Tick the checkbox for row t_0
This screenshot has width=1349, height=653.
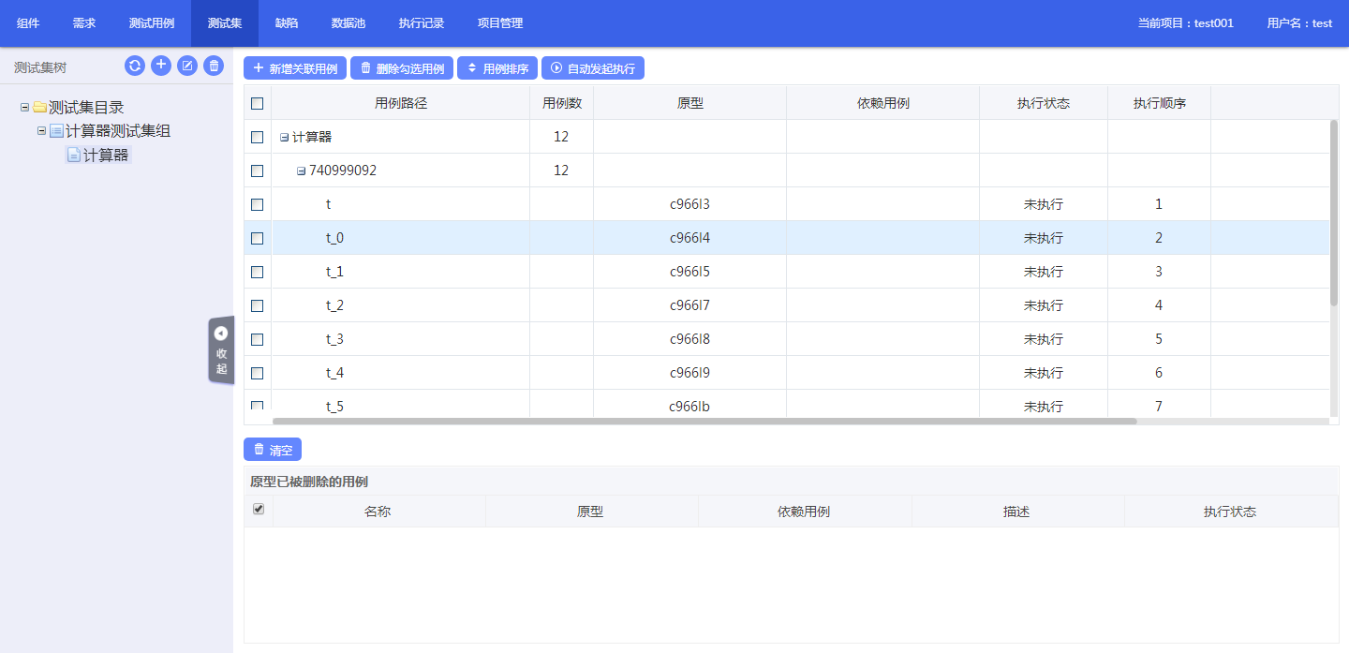[x=258, y=238]
